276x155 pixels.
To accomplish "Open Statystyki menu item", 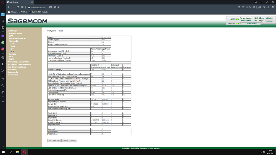I will [13, 41].
